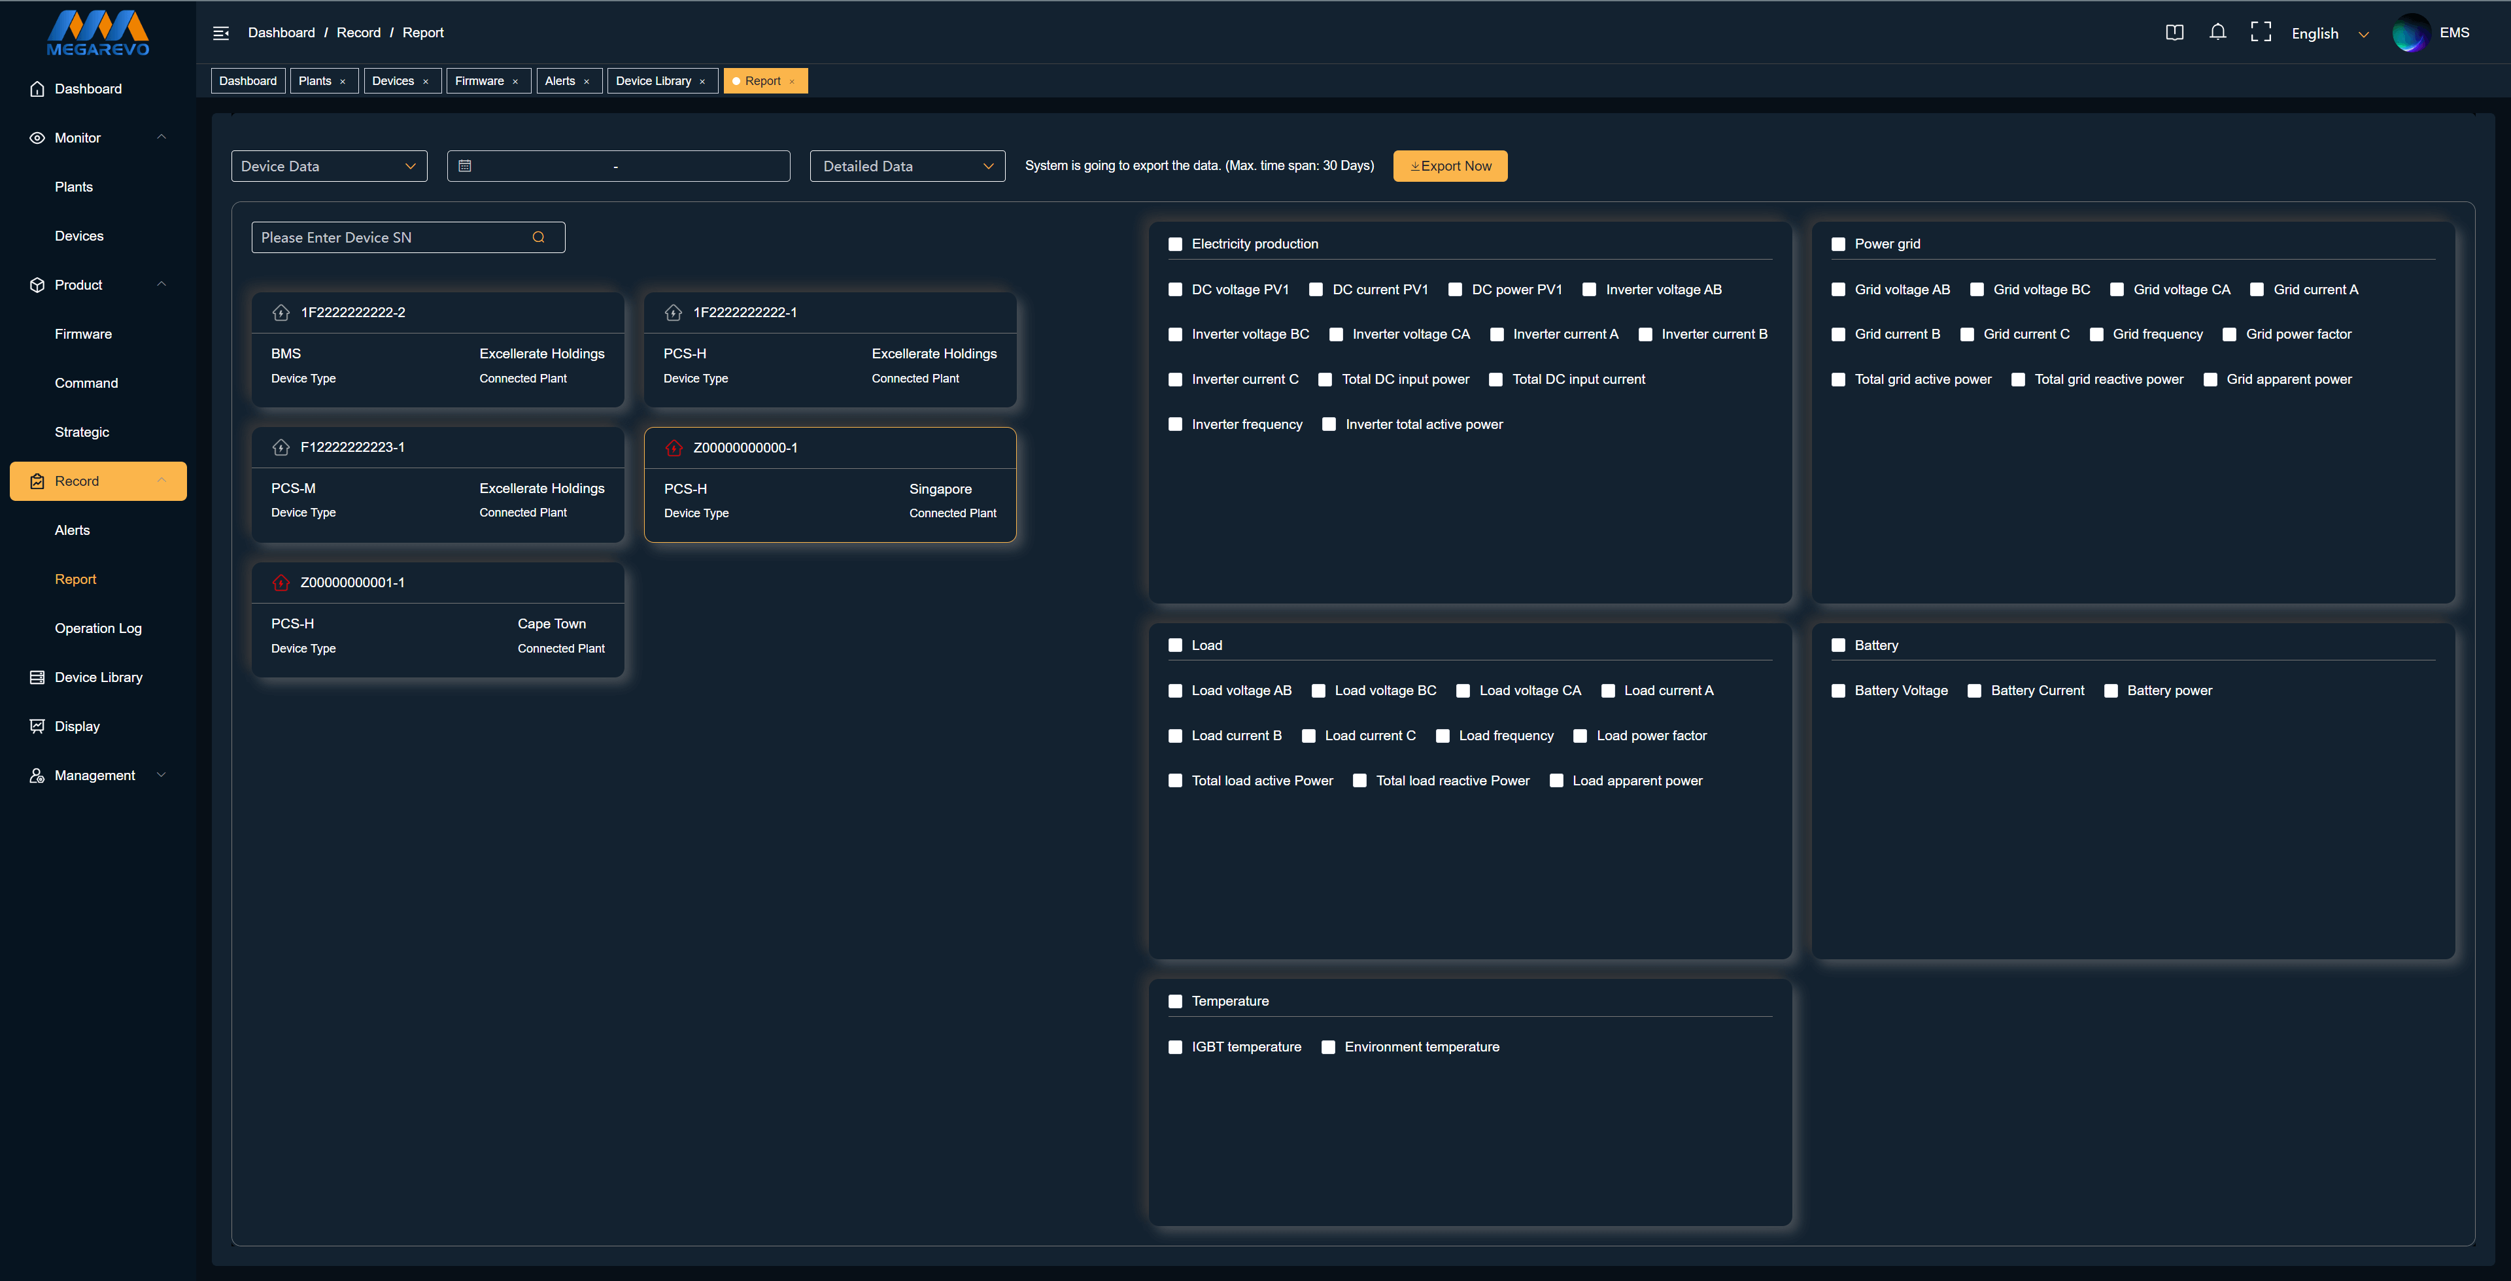The width and height of the screenshot is (2511, 1281).
Task: Enable the DC voltage PV1 checkbox
Action: click(1176, 290)
